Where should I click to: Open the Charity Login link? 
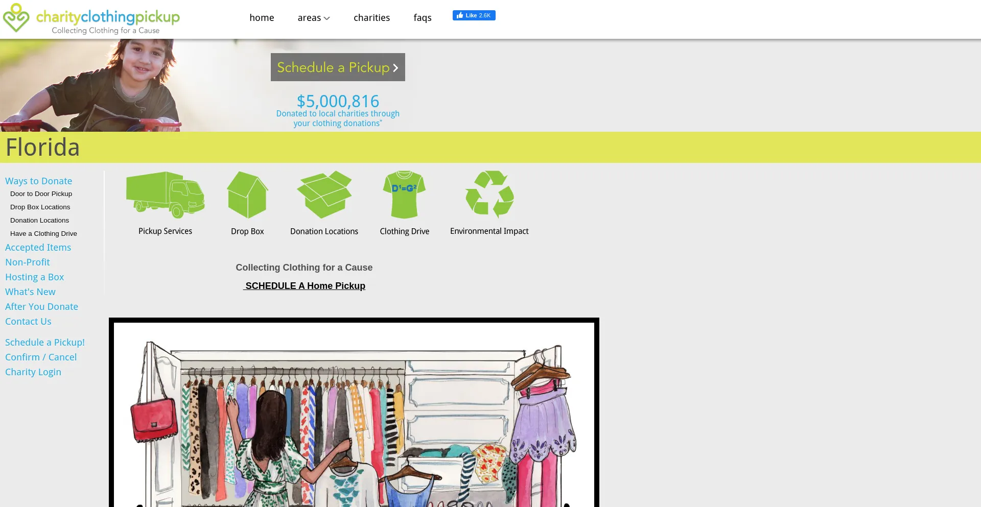click(33, 372)
